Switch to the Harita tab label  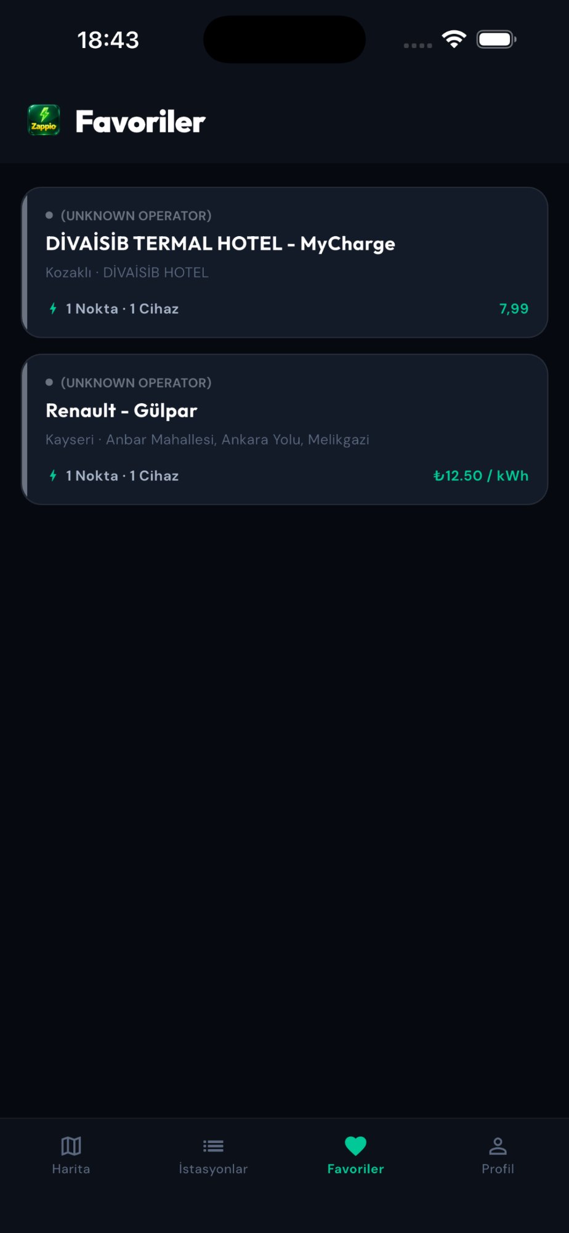71,1169
